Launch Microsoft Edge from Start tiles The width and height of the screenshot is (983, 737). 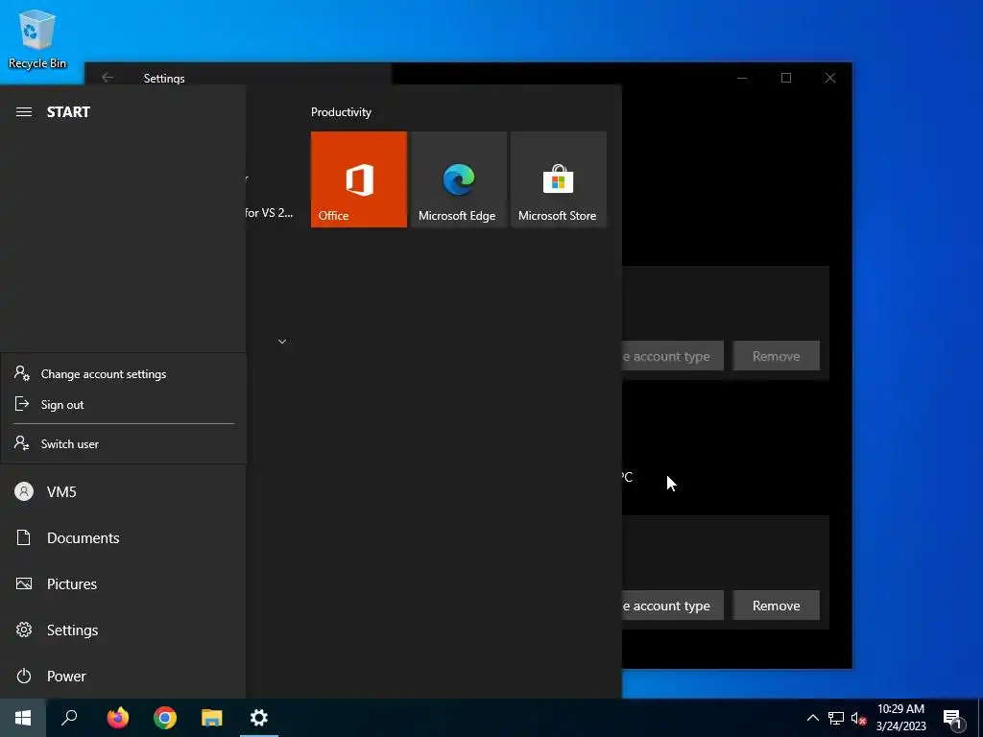pos(458,179)
